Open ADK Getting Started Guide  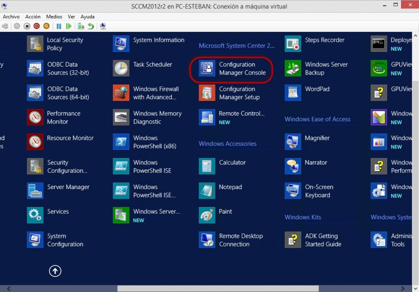[313, 240]
